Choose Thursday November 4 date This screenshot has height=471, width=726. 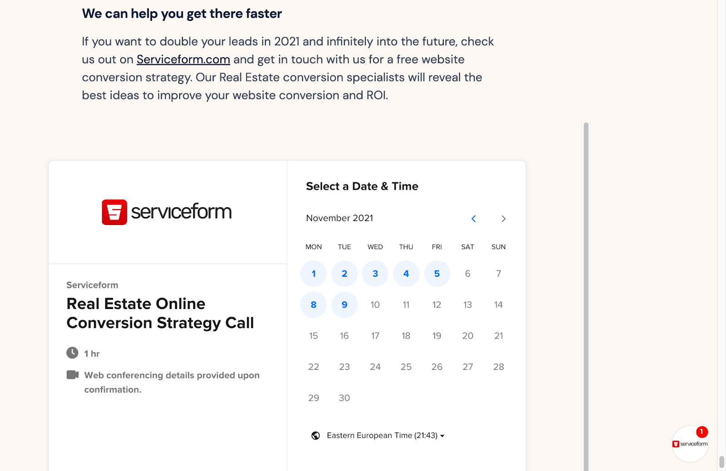(x=406, y=274)
